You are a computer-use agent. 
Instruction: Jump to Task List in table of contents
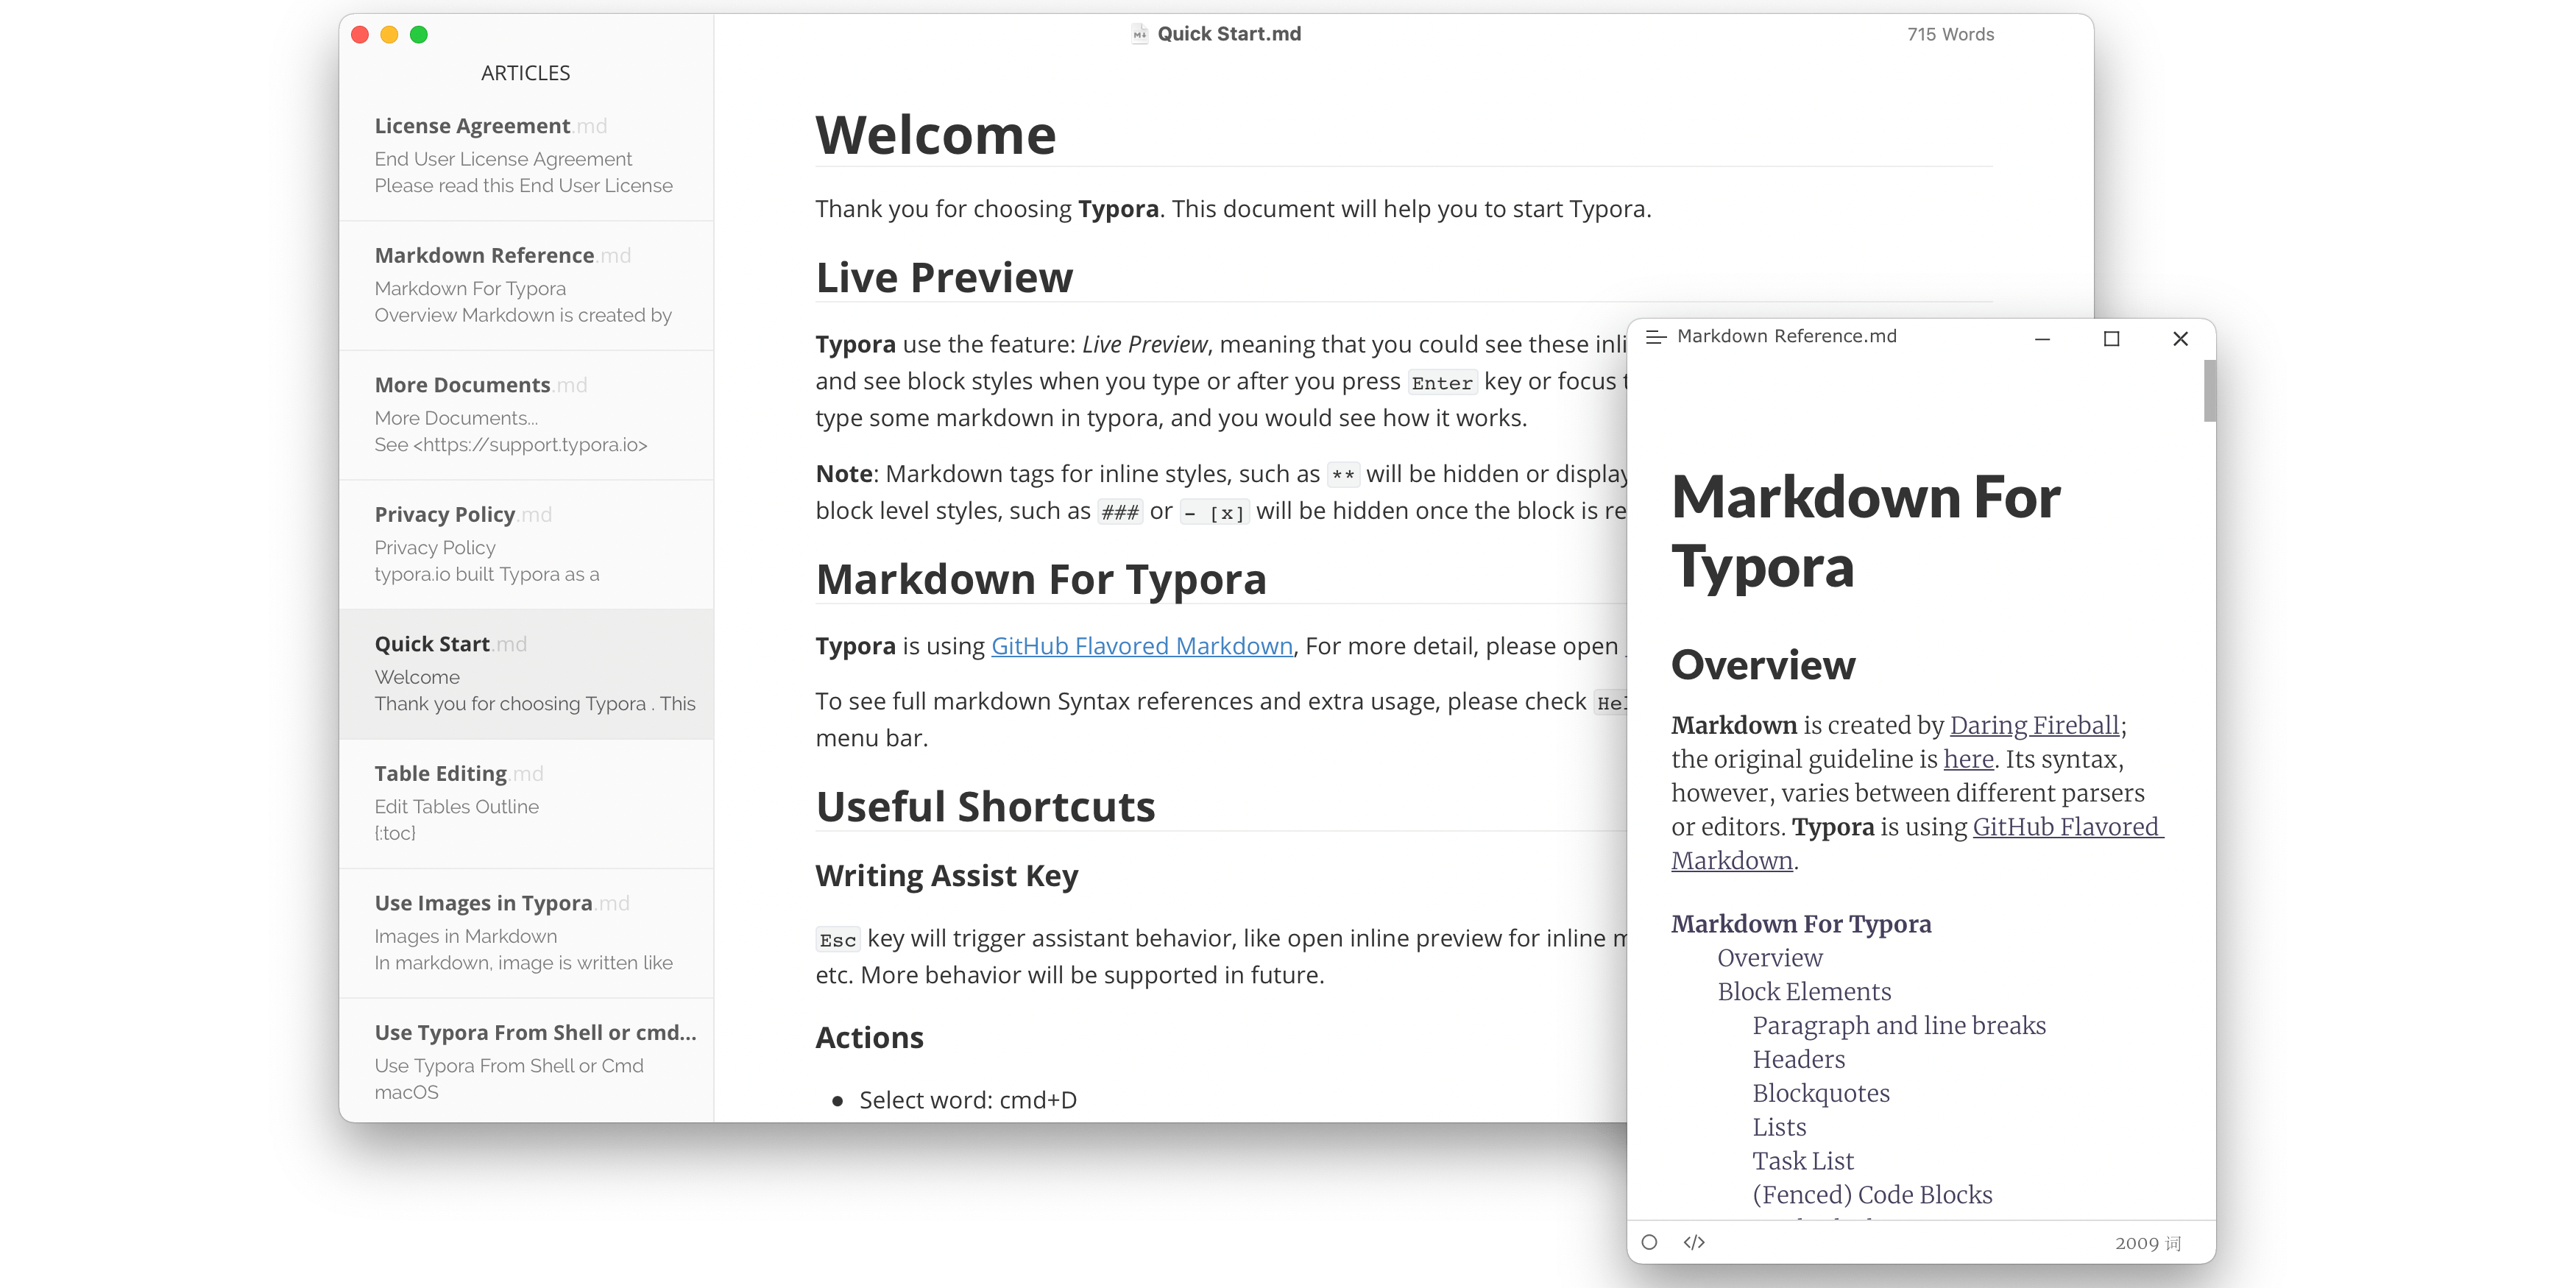click(x=1802, y=1160)
